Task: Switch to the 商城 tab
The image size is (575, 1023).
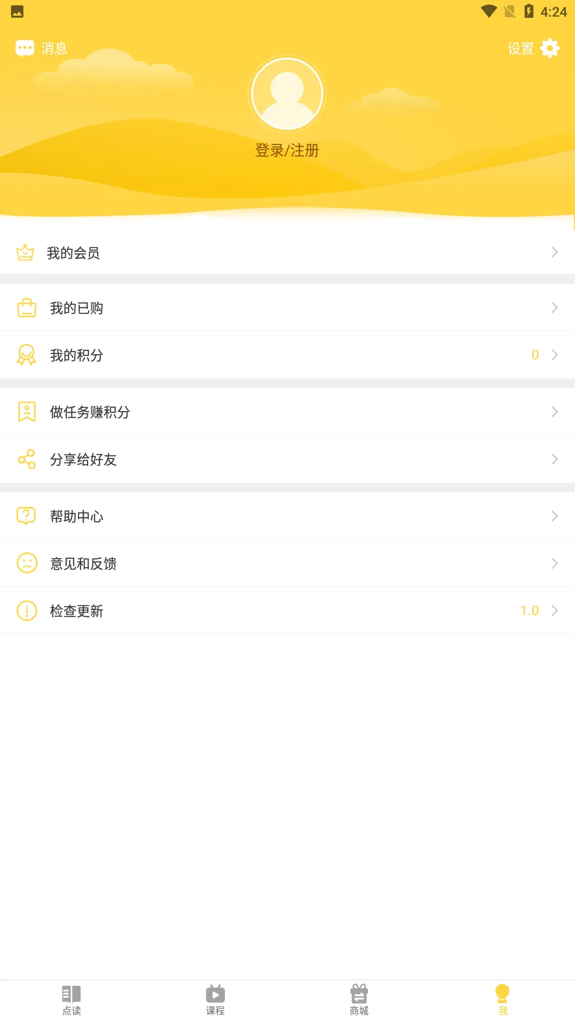Action: 359,1000
